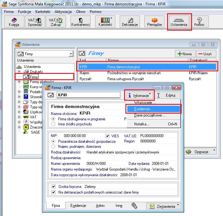Click Kursy walut grid icon

(x=26, y=87)
